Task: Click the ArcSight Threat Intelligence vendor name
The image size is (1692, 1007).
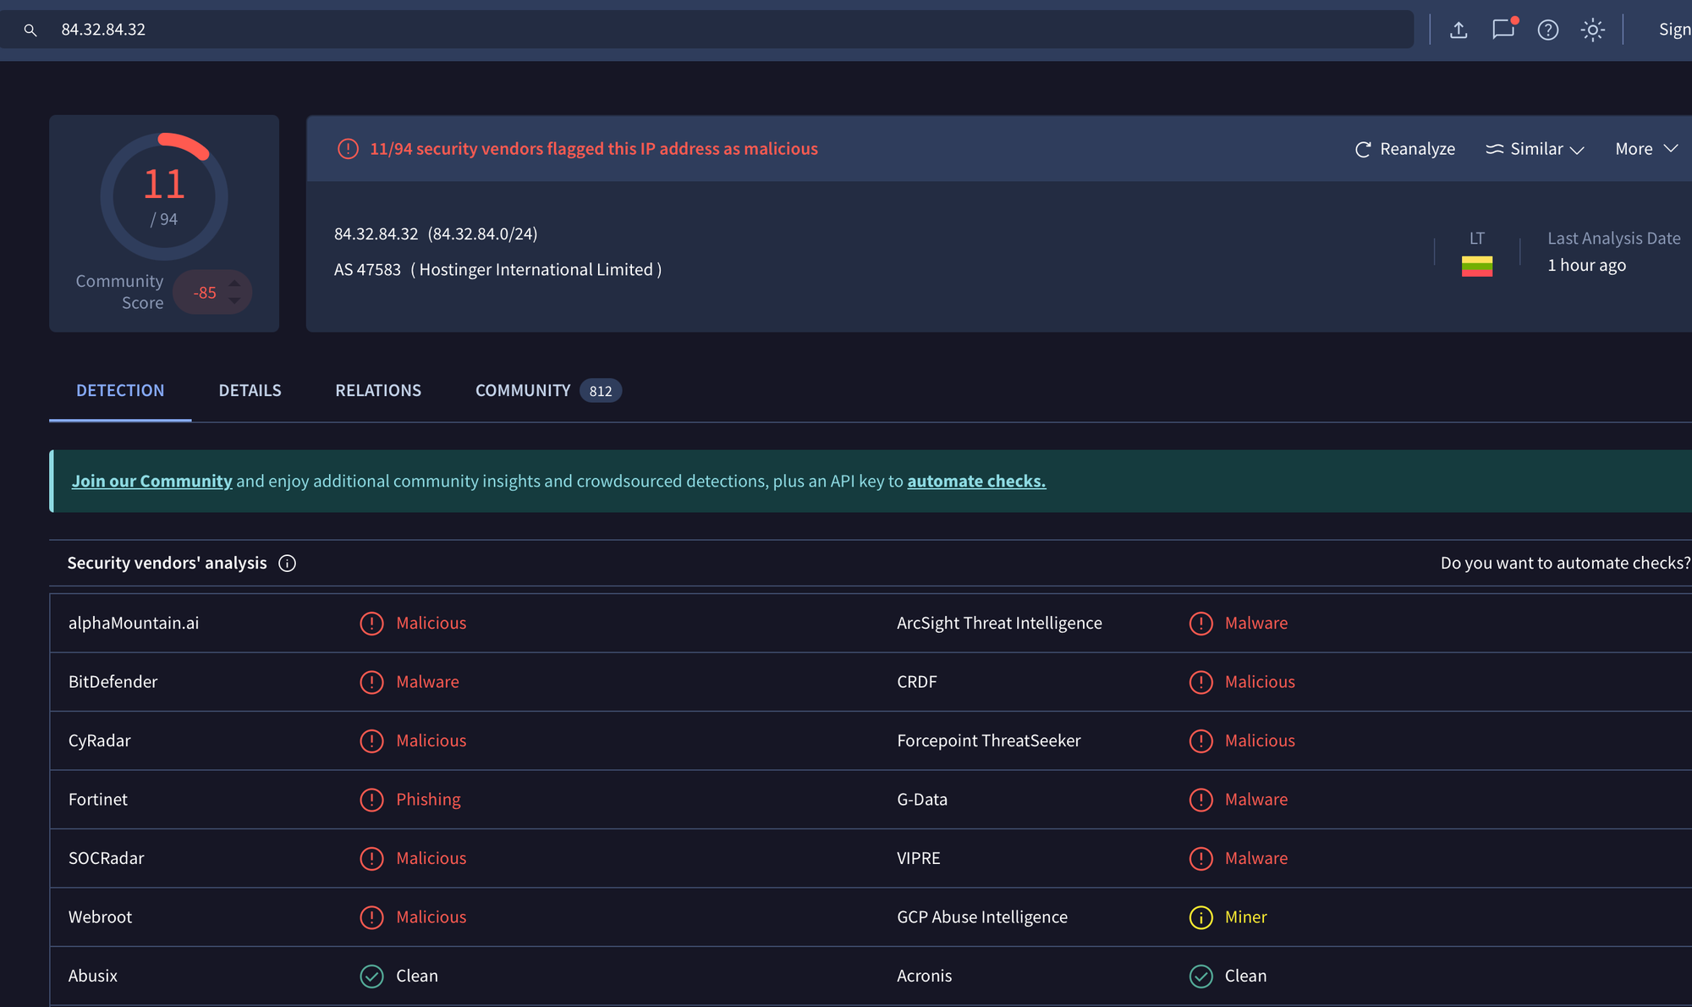Action: 999,624
